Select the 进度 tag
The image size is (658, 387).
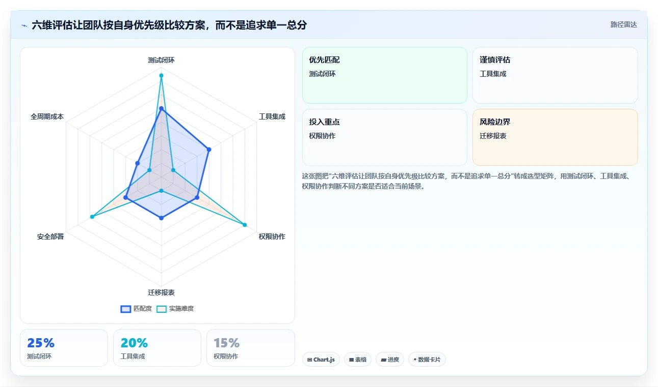tap(390, 360)
